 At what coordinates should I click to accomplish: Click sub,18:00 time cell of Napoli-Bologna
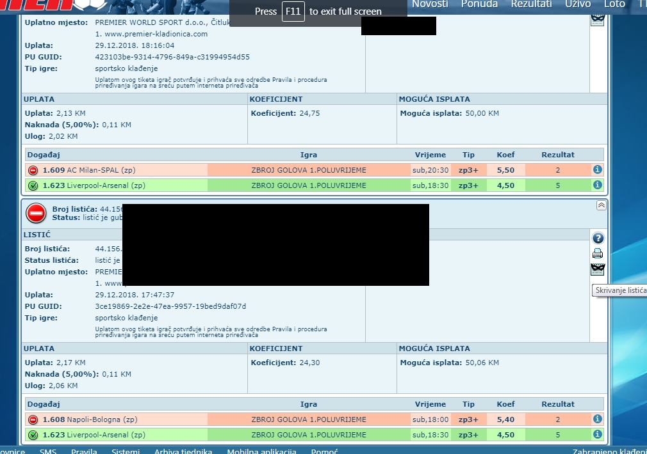coord(430,419)
